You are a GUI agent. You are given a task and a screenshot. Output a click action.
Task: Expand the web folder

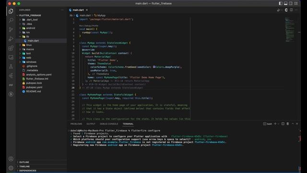29,58
